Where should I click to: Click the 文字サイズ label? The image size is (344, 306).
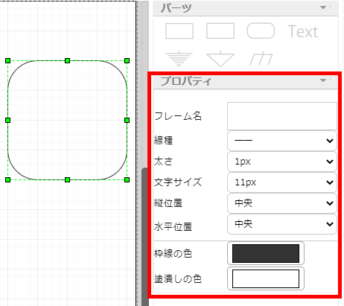pos(178,182)
